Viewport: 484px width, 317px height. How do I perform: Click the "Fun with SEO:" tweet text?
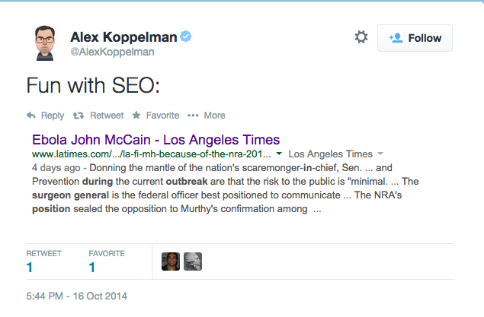pos(92,85)
